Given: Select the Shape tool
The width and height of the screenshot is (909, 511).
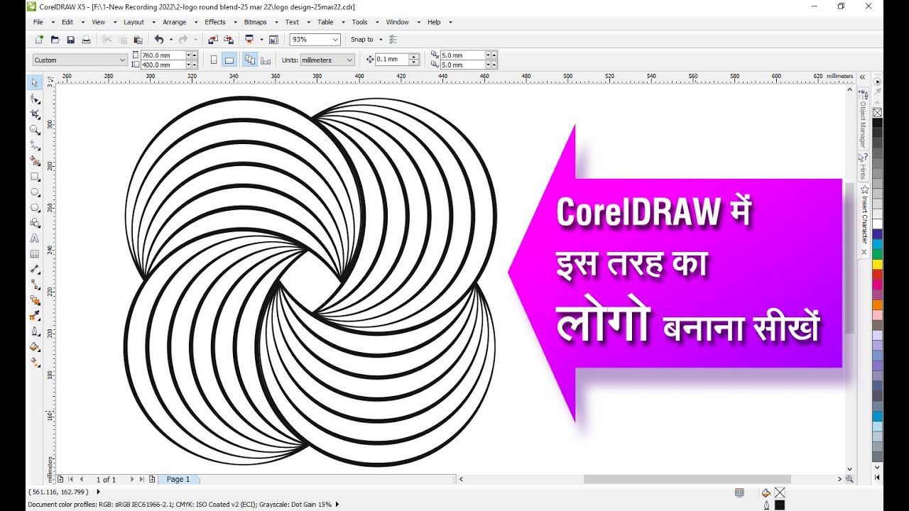Looking at the screenshot, I should tap(35, 99).
